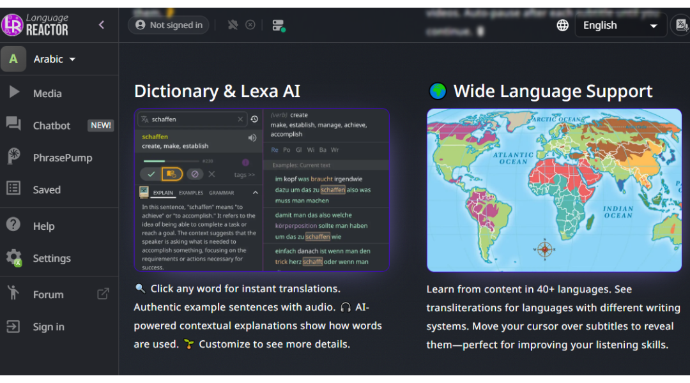Image resolution: width=690 pixels, height=383 pixels.
Task: Click the world map language support image
Action: pyautogui.click(x=554, y=190)
